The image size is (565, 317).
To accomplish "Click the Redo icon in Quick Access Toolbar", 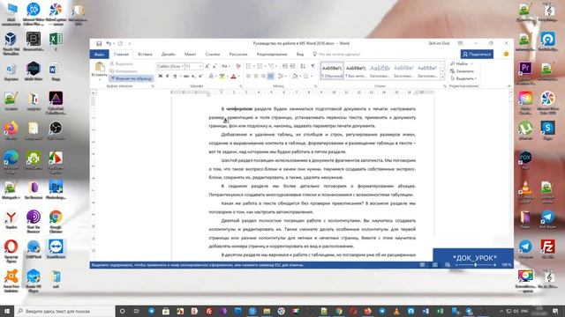I will pos(120,43).
